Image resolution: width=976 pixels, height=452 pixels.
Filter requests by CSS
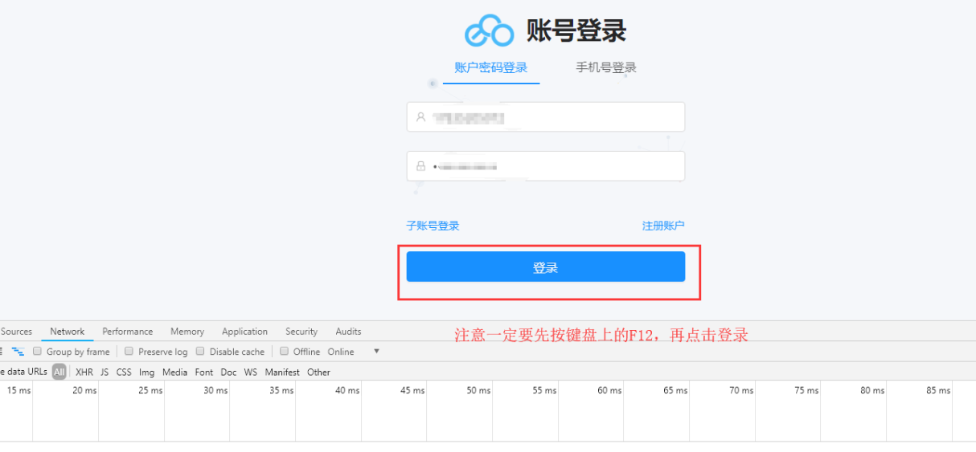(124, 372)
